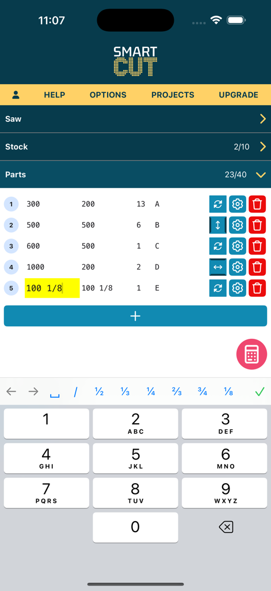Viewport: 271px width, 591px height.
Task: Open the pink calculator button
Action: pos(251,354)
